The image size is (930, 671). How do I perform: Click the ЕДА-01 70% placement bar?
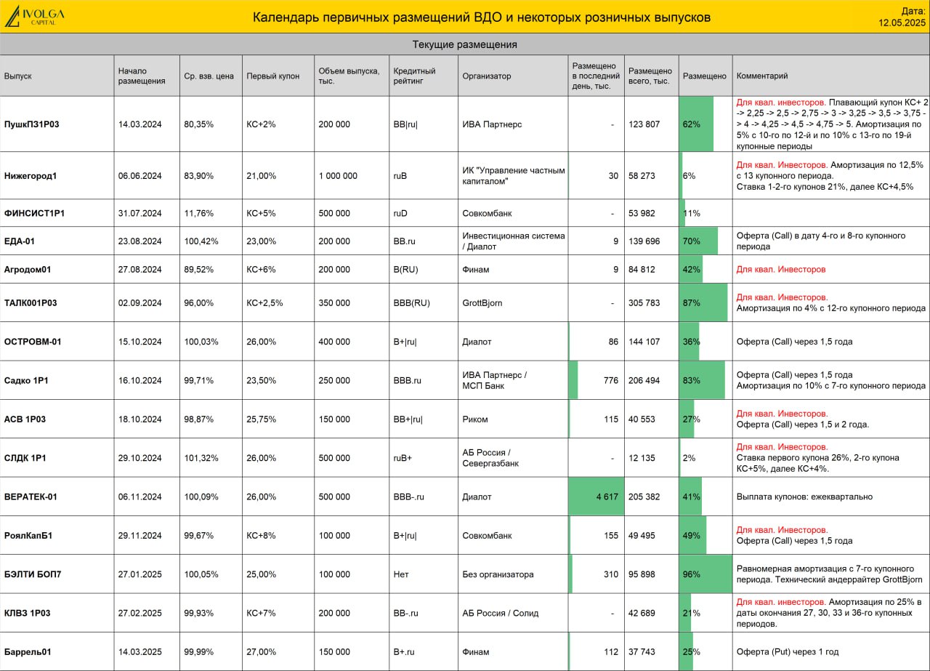pyautogui.click(x=698, y=241)
